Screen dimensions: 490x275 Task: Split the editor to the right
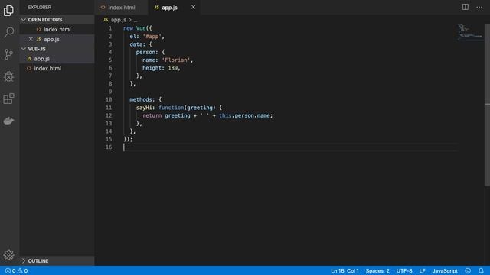[x=465, y=7]
